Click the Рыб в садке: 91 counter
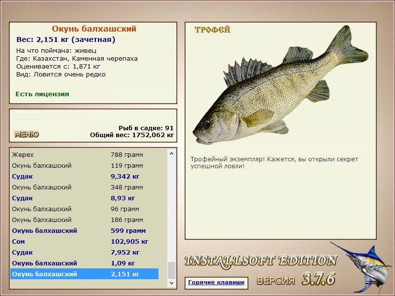 (146, 128)
